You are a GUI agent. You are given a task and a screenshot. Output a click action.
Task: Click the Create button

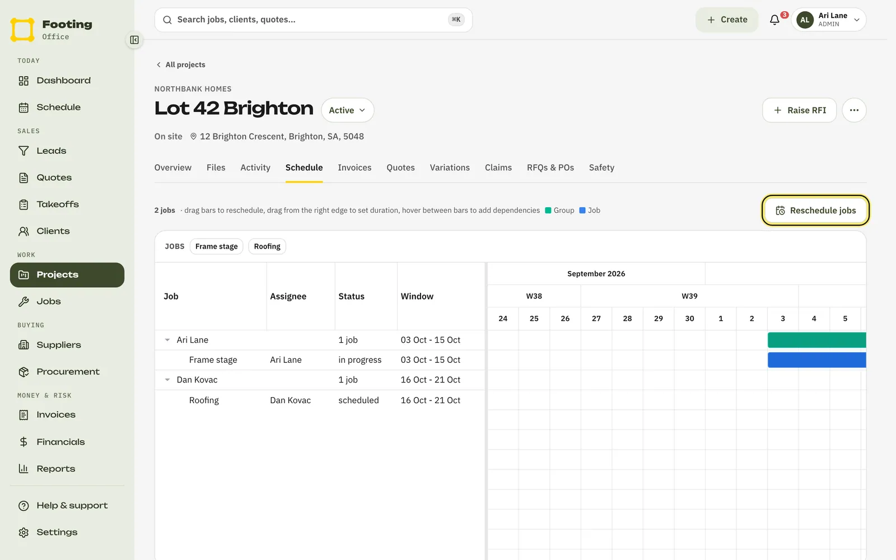tap(727, 20)
